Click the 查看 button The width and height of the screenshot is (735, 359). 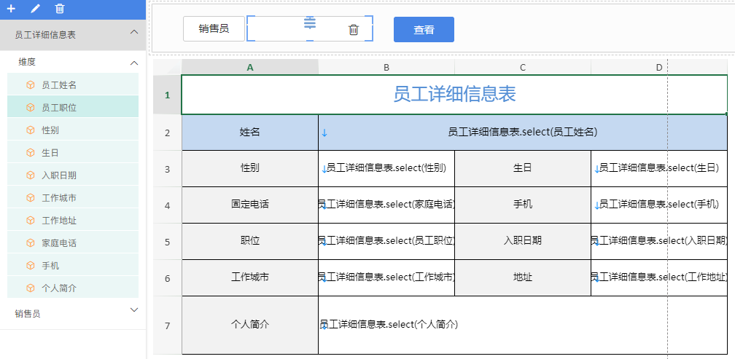pos(424,29)
